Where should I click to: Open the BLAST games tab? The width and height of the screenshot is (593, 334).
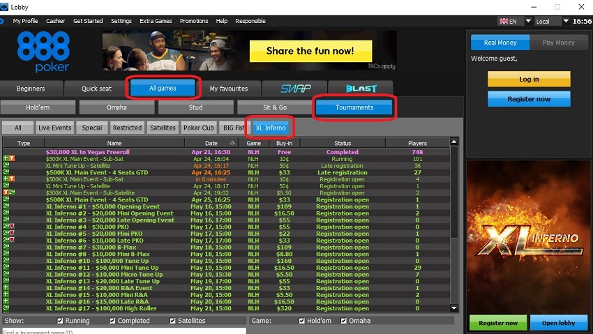pyautogui.click(x=361, y=89)
